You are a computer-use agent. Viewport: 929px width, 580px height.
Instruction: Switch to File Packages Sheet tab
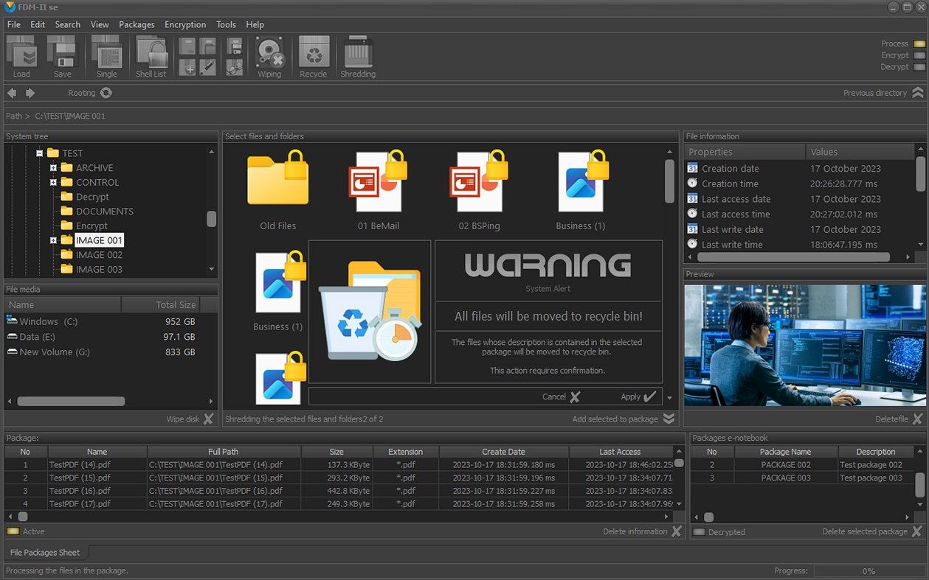coord(45,552)
